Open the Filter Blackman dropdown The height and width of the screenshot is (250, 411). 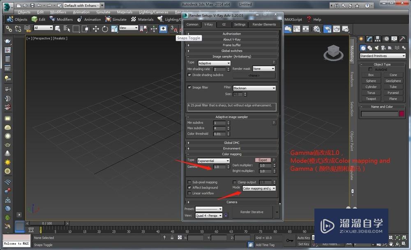coord(254,88)
